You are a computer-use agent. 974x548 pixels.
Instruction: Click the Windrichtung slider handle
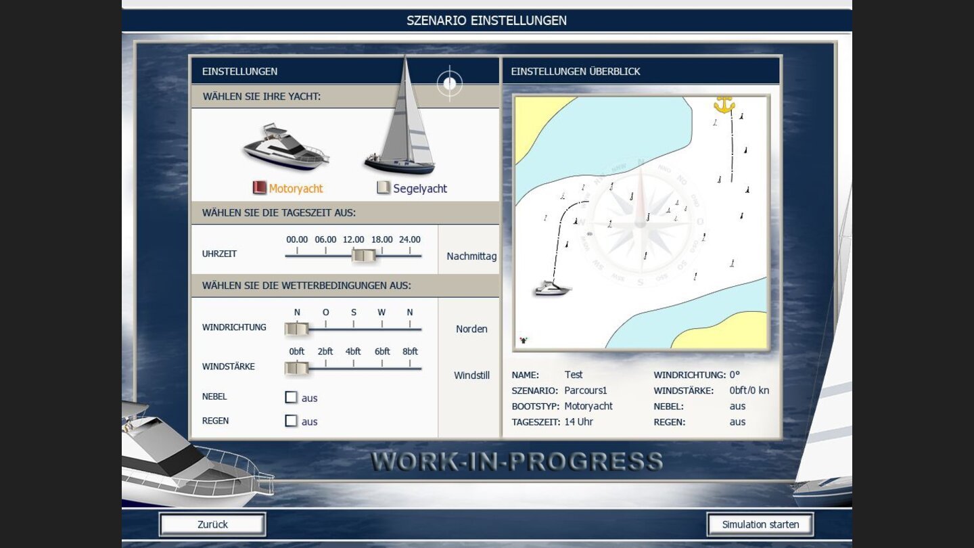click(x=296, y=329)
